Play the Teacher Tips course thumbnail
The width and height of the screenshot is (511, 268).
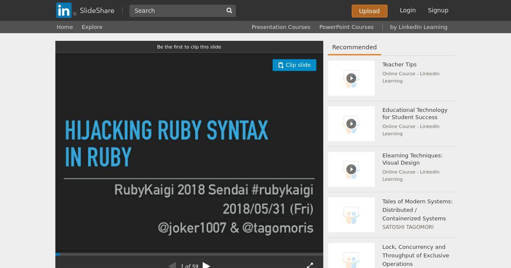351,78
